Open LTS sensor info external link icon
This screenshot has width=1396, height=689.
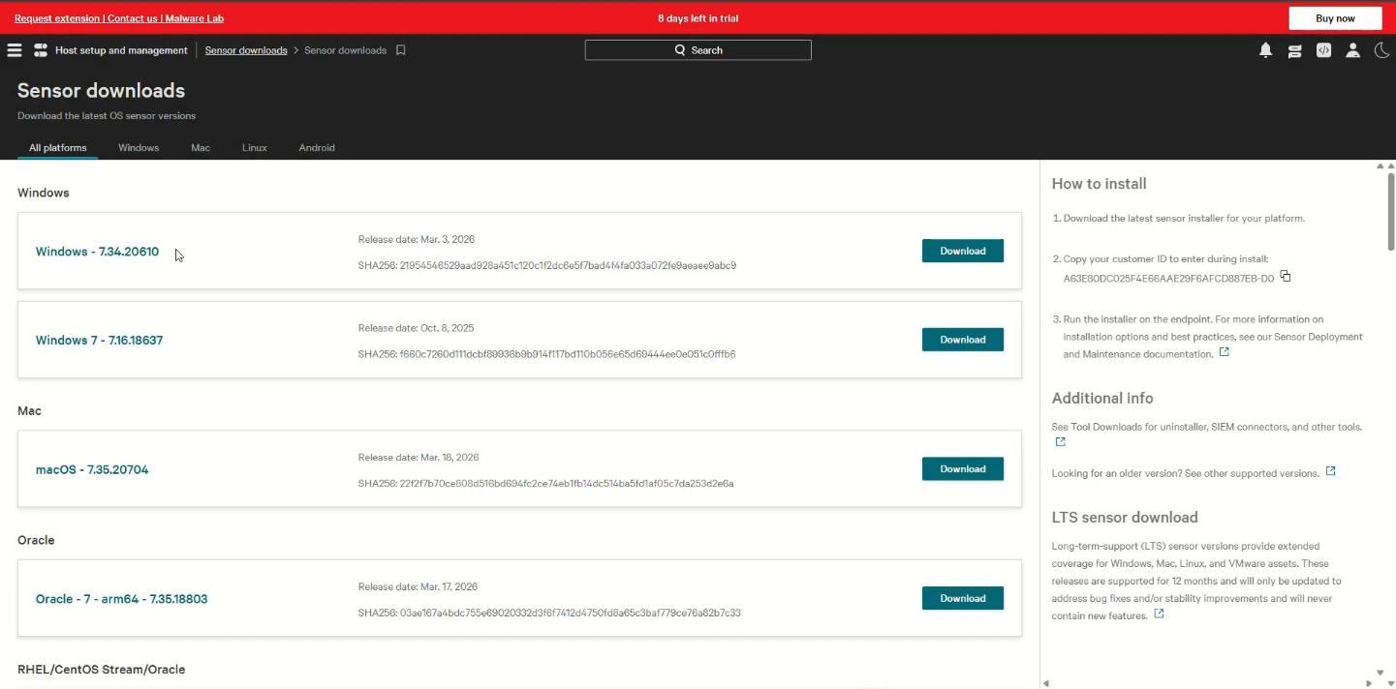point(1159,614)
